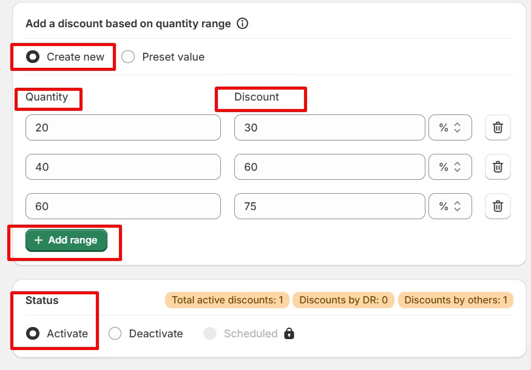Delete the quantity 20 discount row
This screenshot has height=370, width=531.
point(498,128)
